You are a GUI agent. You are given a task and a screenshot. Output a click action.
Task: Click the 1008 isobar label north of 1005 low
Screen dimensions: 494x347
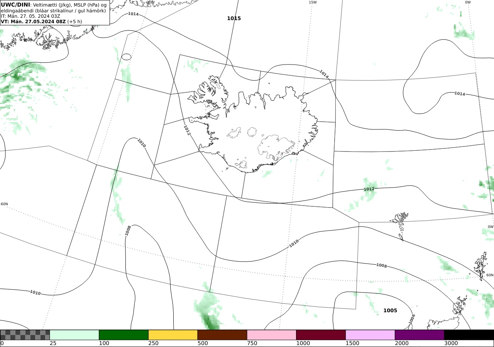coord(381,265)
